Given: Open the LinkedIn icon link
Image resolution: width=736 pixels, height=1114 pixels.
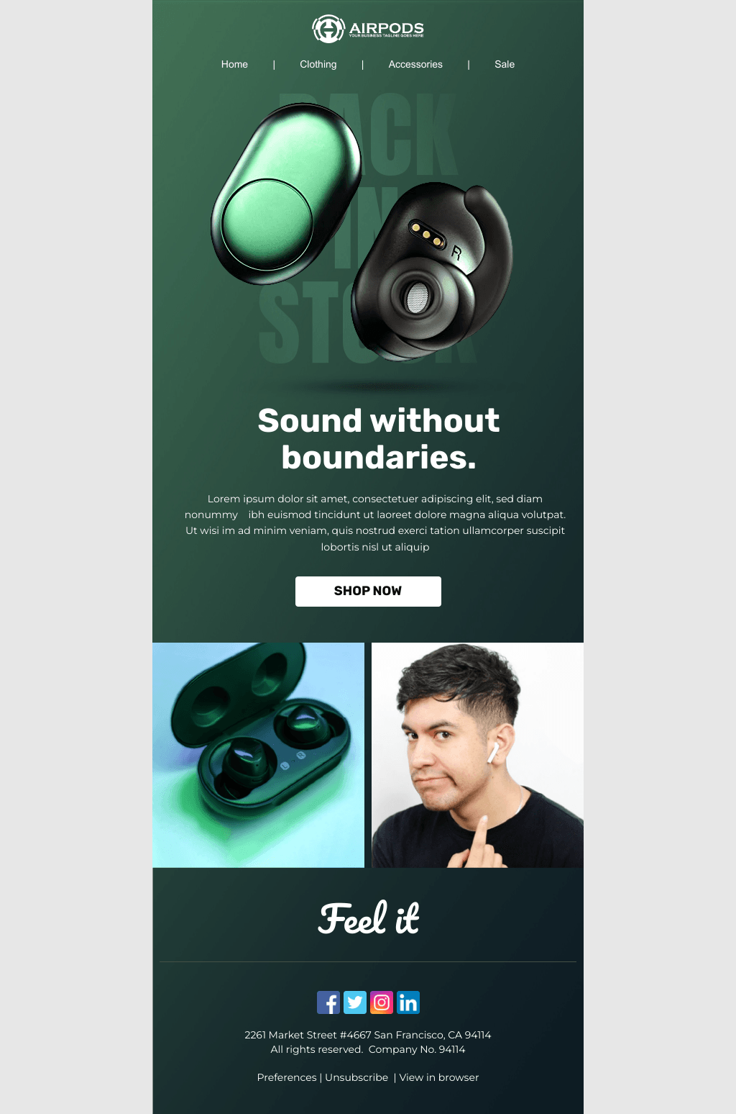Looking at the screenshot, I should [408, 1002].
